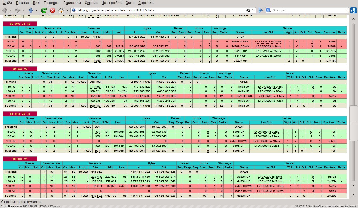Click the Forward navigation arrow
Screen dimensions: 358x208
17,10
